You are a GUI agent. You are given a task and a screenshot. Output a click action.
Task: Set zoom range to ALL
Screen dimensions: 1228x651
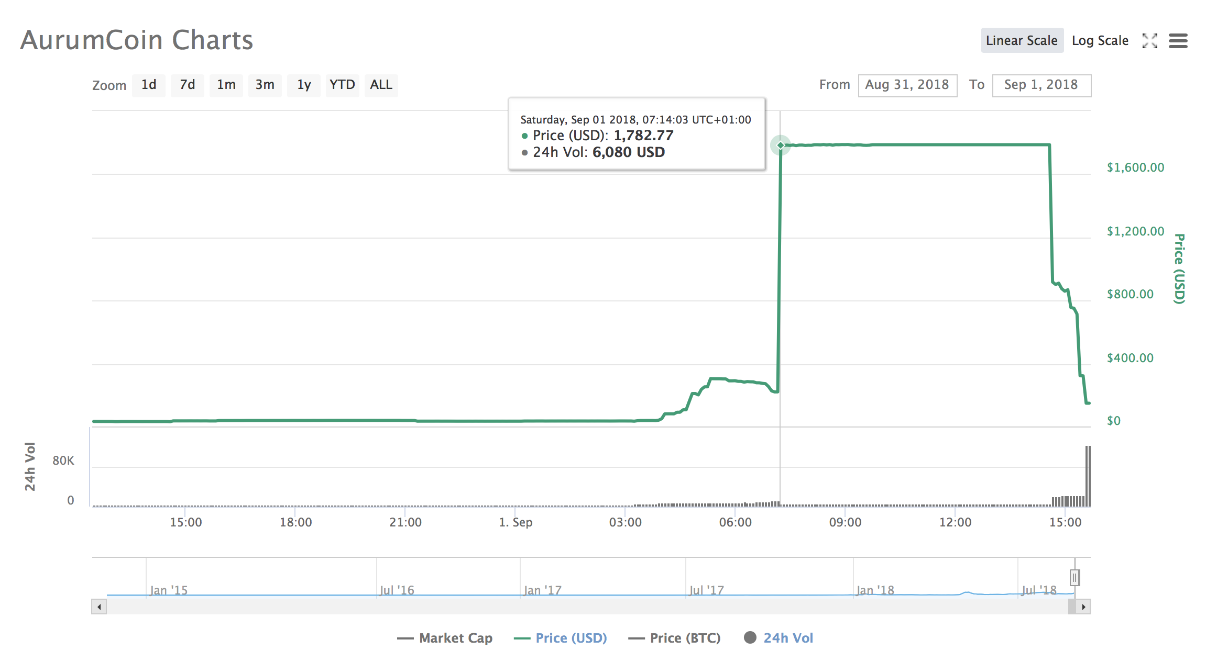click(x=381, y=85)
